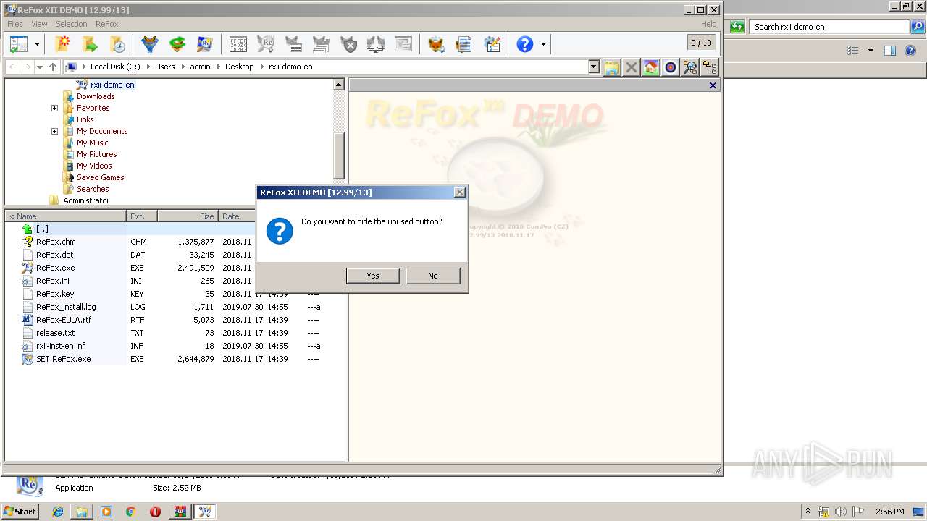Screen dimensions: 927x521
Task: Open the Help menu
Action: tap(708, 24)
